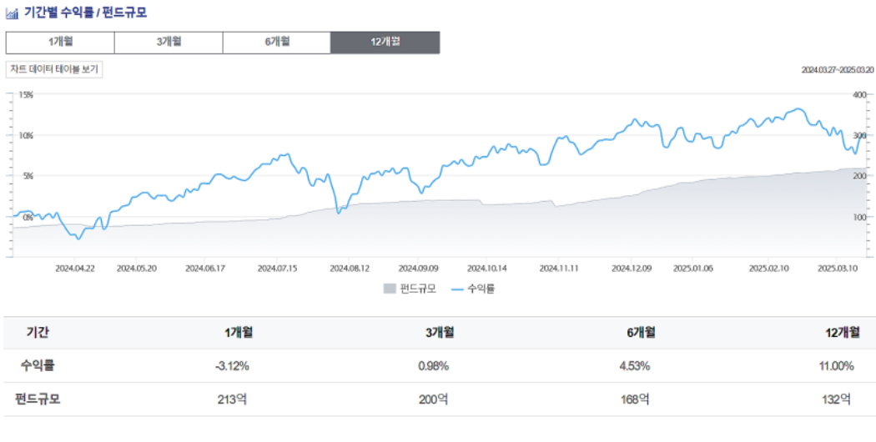Click the 0.98% return value

pos(433,367)
